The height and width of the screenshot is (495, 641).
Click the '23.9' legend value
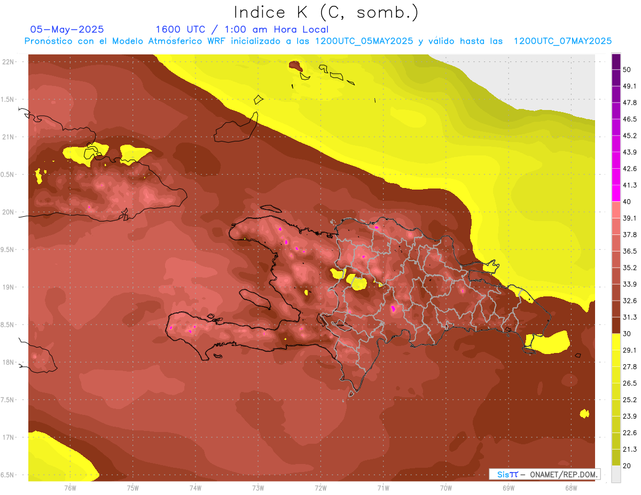(x=629, y=416)
